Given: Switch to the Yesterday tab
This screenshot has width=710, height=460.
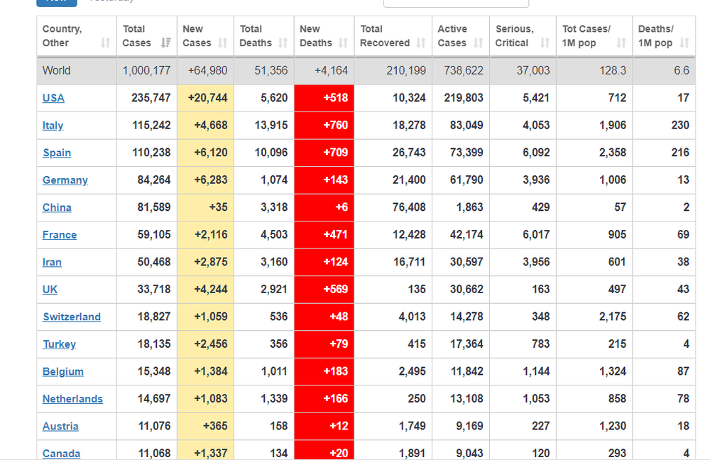Looking at the screenshot, I should [x=112, y=1].
